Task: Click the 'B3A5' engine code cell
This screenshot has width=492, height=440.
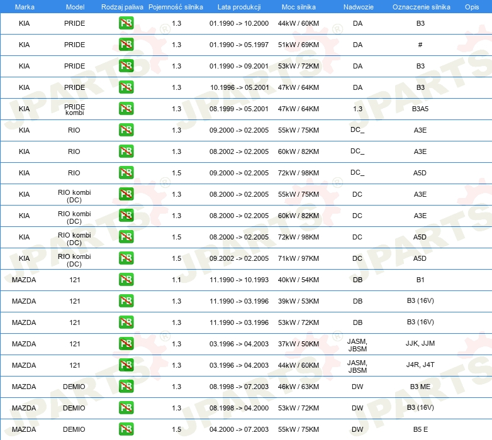Action: [x=420, y=109]
